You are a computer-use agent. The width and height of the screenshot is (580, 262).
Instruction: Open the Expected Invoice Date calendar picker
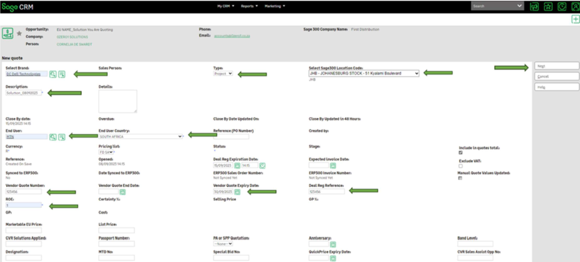(x=334, y=165)
